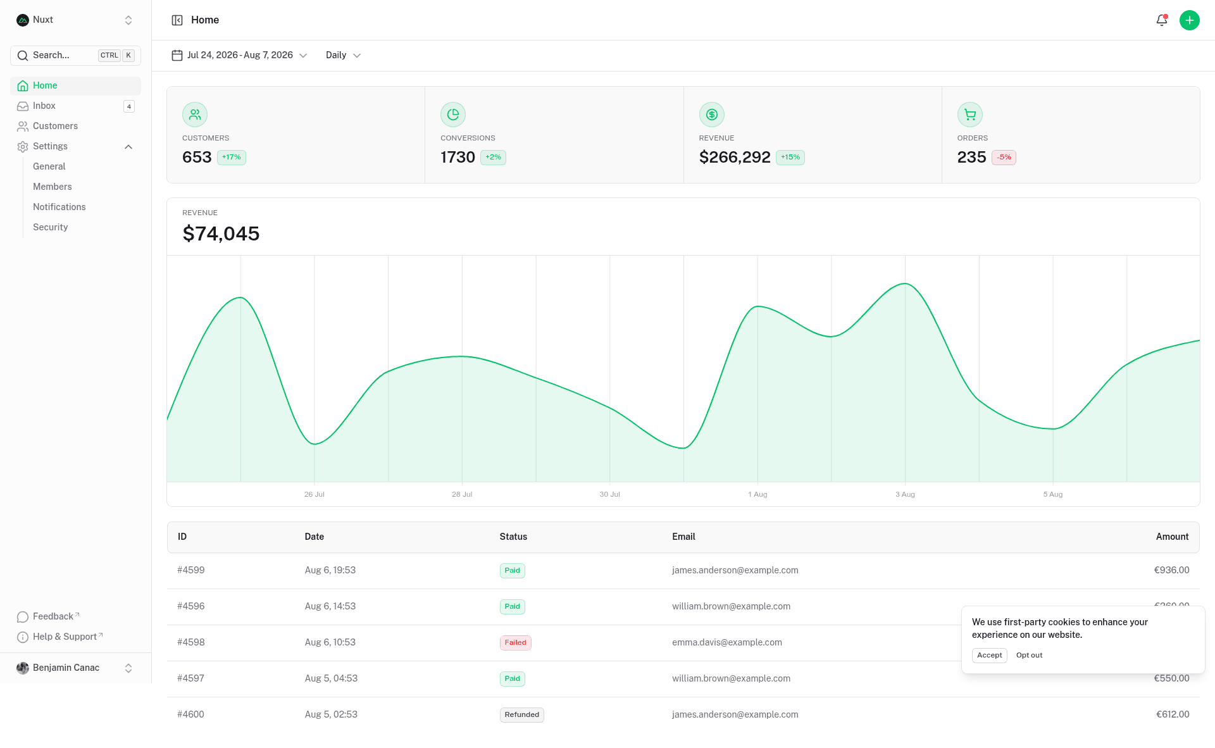1215x748 pixels.
Task: Collapse sidebar using the panel icon
Action: click(177, 20)
